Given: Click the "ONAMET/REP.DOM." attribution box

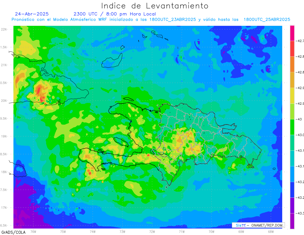Looking at the screenshot, I should click(x=258, y=225).
